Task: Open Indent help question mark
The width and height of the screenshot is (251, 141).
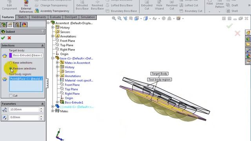Action: pyautogui.click(x=42, y=31)
